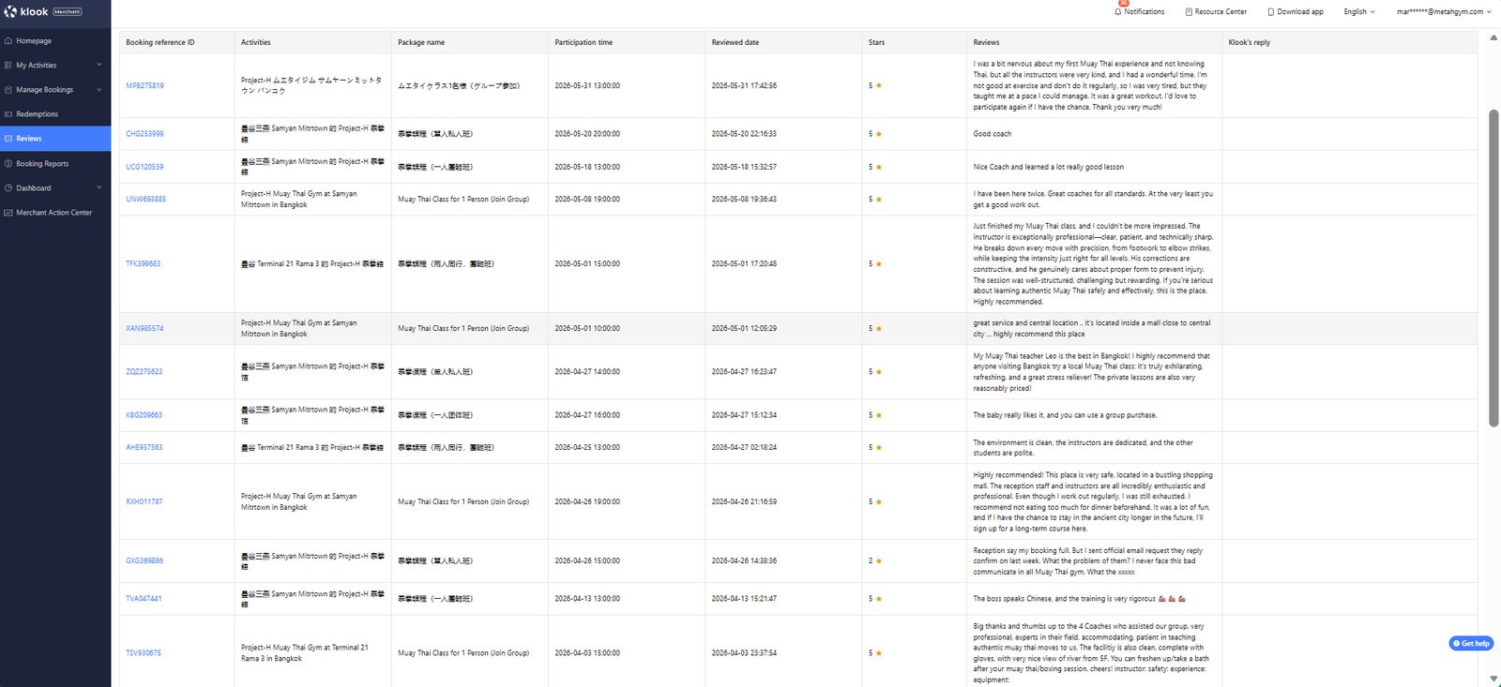This screenshot has height=687, width=1501.
Task: Open Merchant Action Center menu item
Action: point(55,213)
